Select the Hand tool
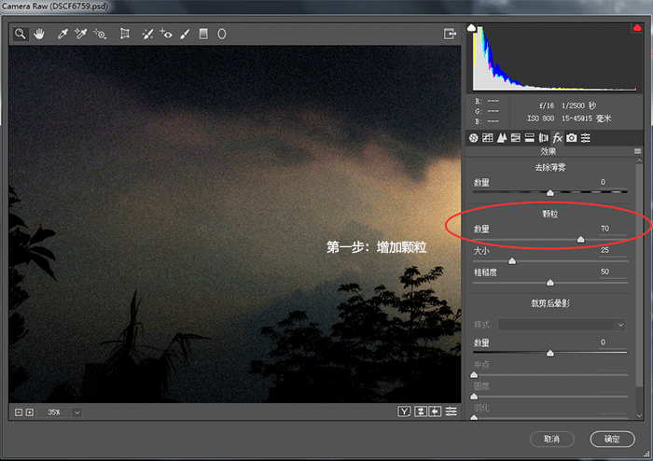 (x=39, y=34)
